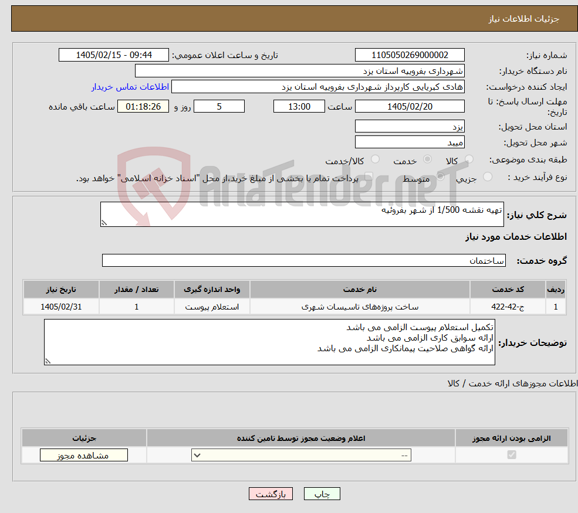Click buyer organization name field
The width and height of the screenshot is (578, 513).
point(300,71)
